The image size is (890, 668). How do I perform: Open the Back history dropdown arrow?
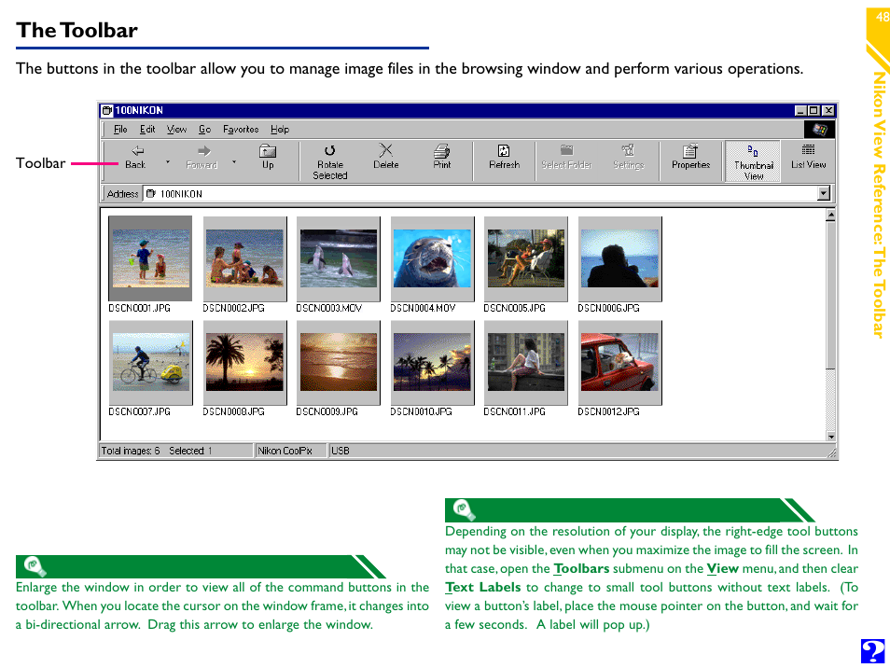coord(168,162)
